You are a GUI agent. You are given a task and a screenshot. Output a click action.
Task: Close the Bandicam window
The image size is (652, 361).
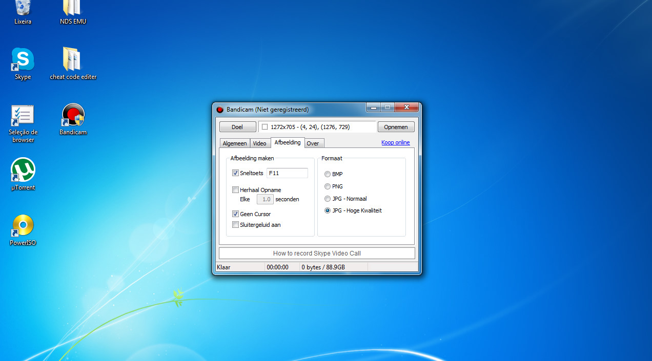(x=406, y=108)
